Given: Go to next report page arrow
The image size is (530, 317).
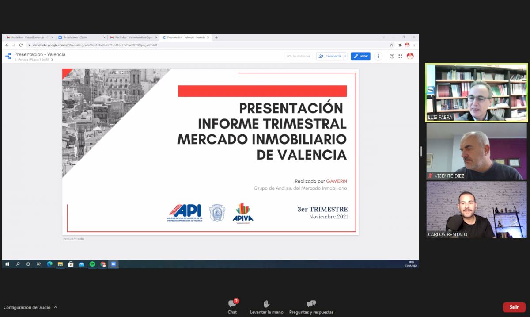Looking at the screenshot, I should (x=52, y=60).
